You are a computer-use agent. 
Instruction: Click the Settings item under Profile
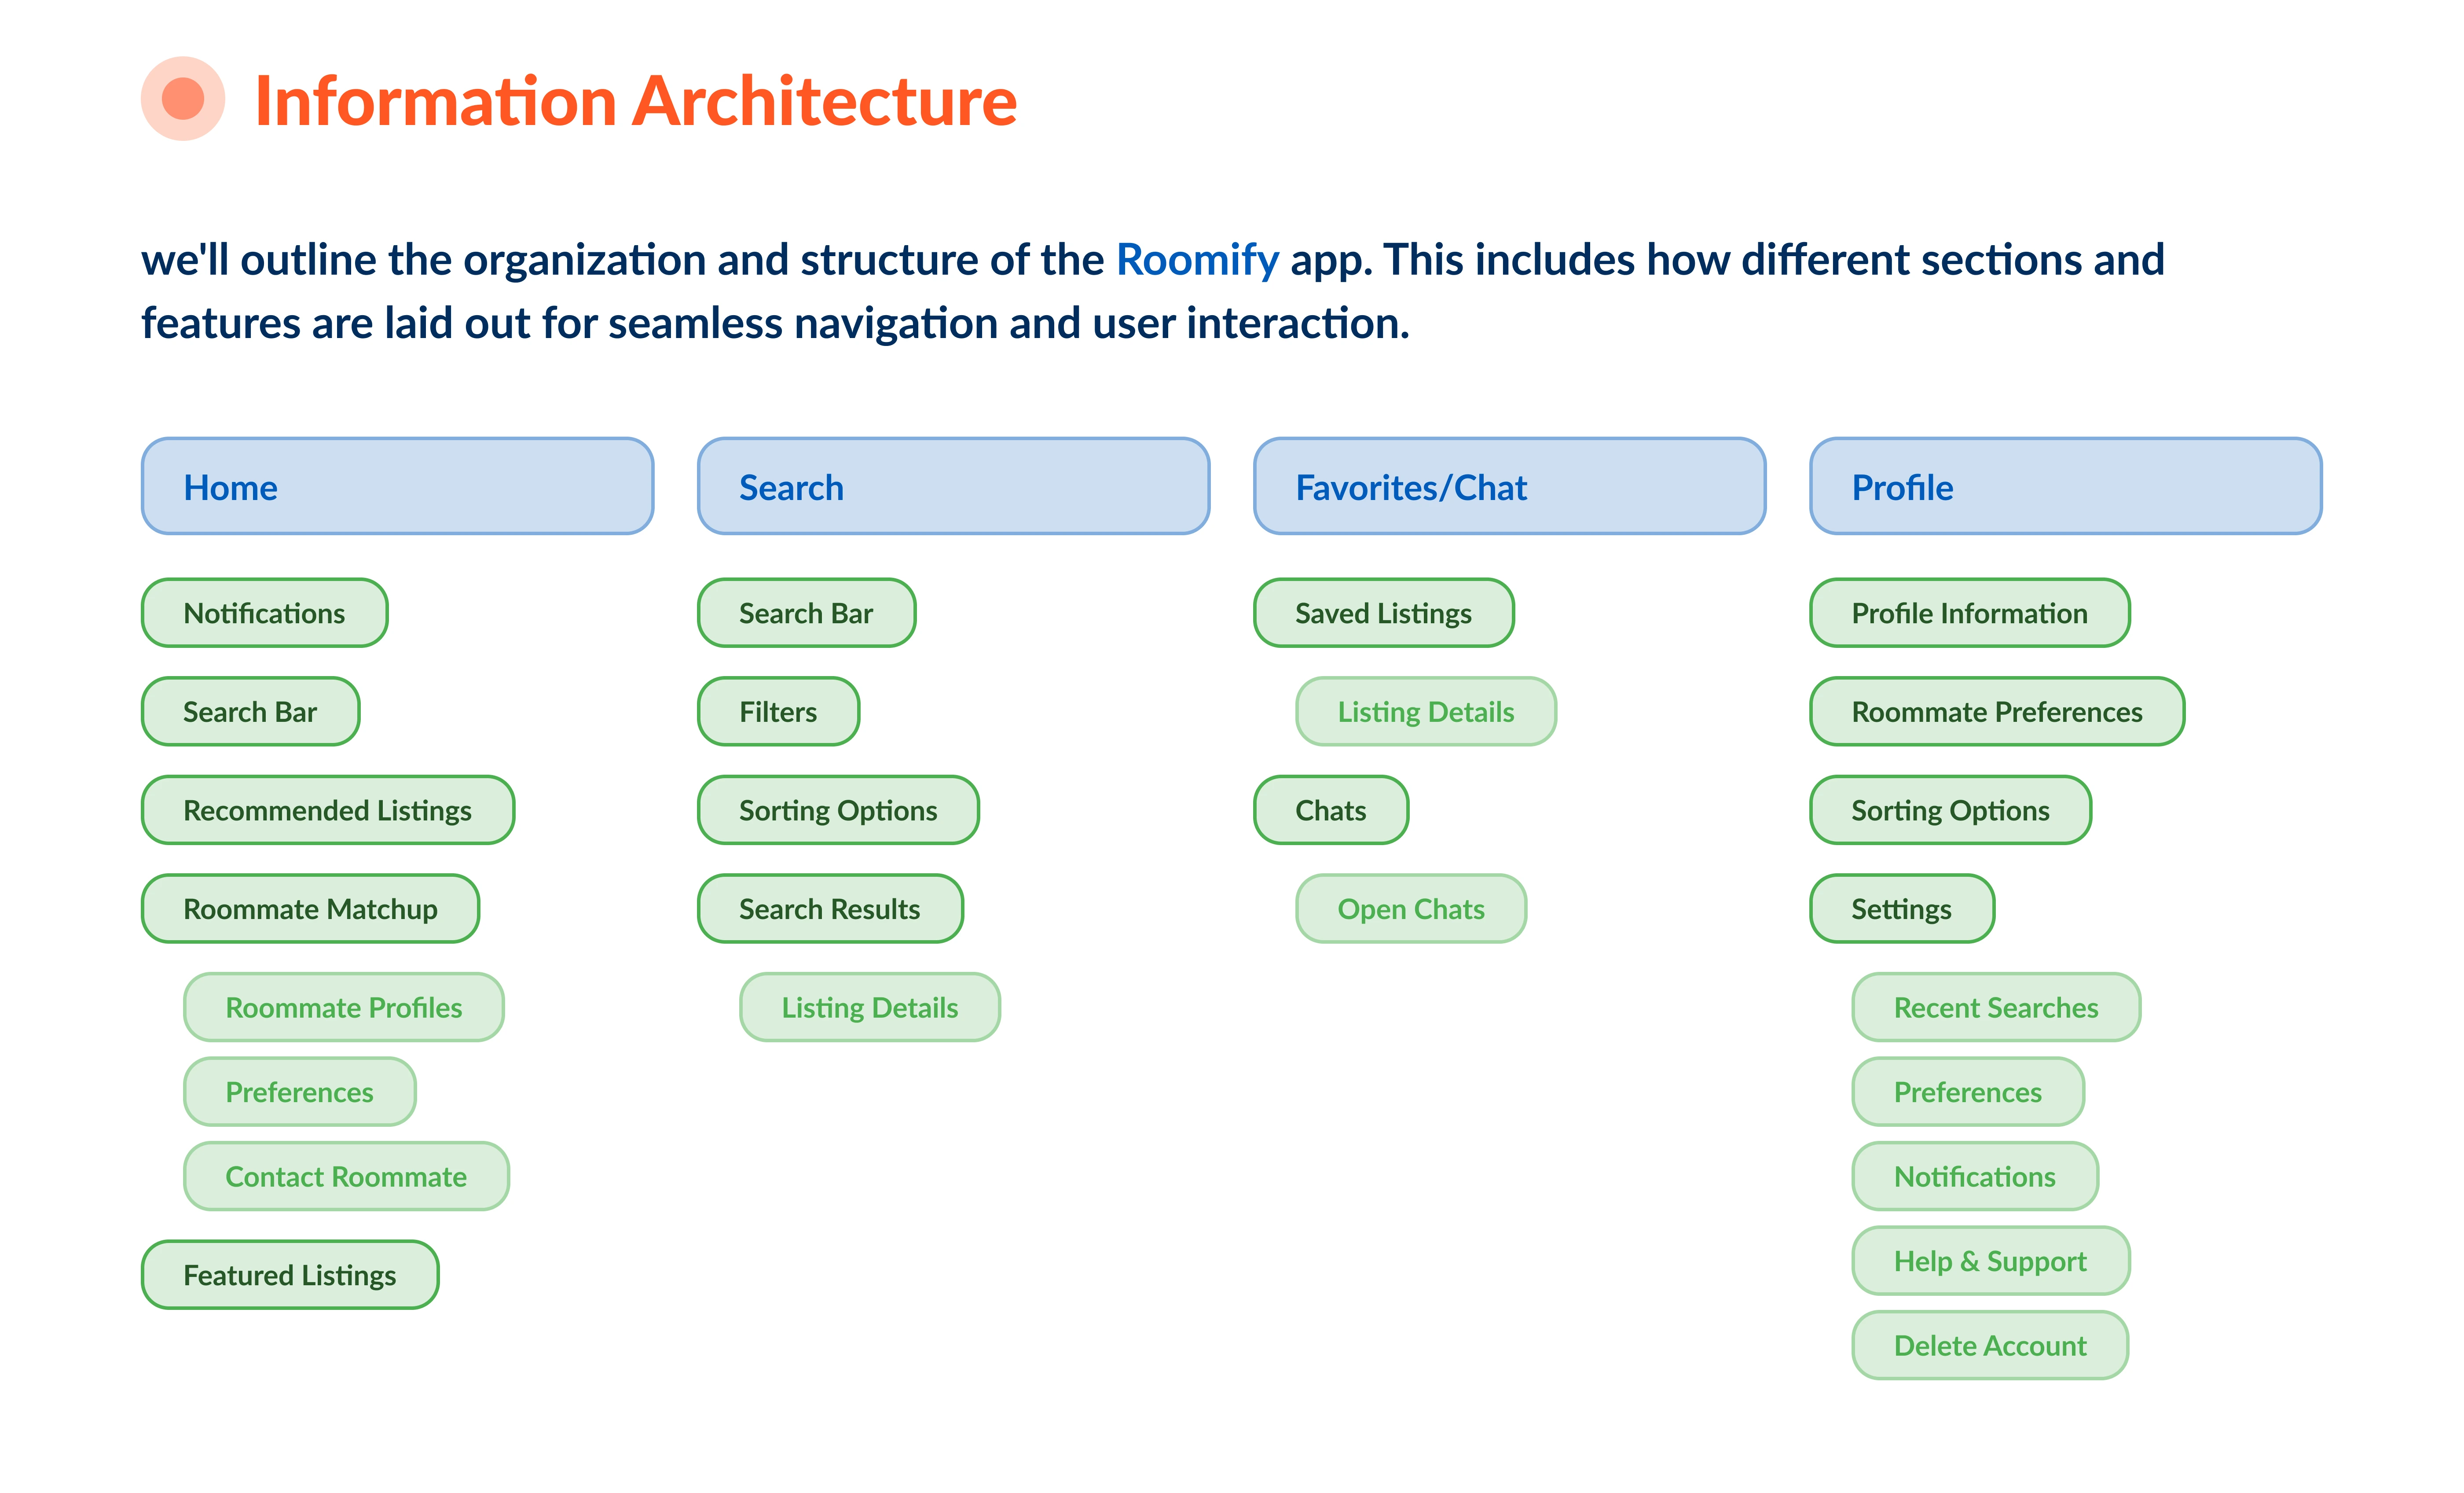1902,908
